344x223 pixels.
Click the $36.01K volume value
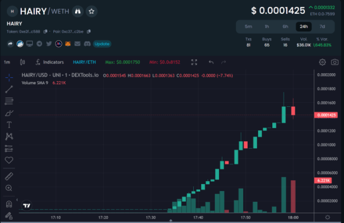[x=304, y=45]
